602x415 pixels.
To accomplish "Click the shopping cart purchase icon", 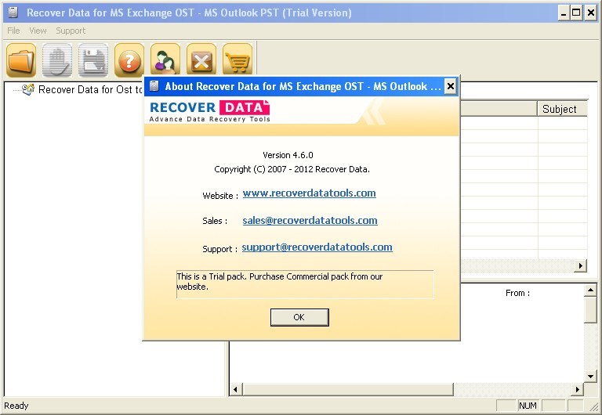I will click(238, 59).
